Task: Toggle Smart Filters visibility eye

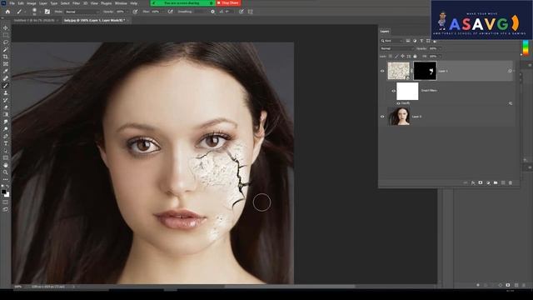Action: [394, 91]
